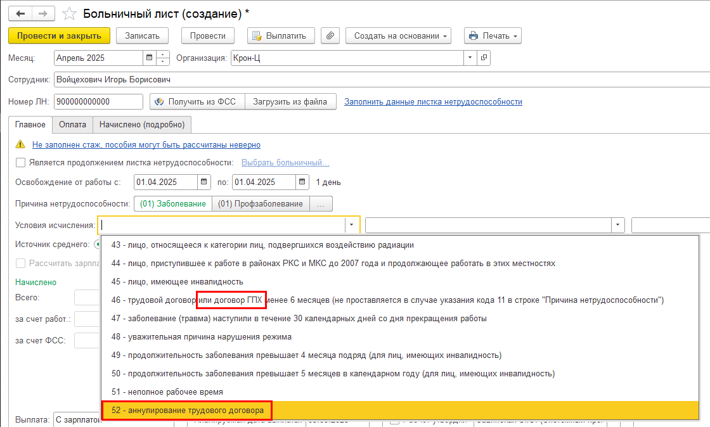Click into Сотрудник field Войцехович Игорь Борисович
Screen dimensions: 710x427
[x=382, y=80]
